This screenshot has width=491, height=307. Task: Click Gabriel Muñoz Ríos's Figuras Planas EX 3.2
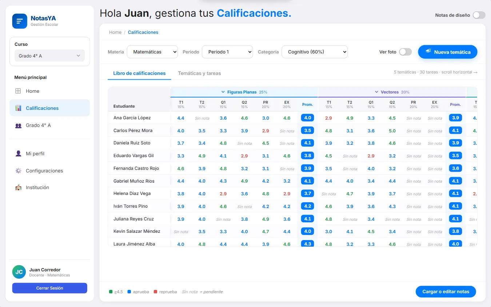point(287,181)
